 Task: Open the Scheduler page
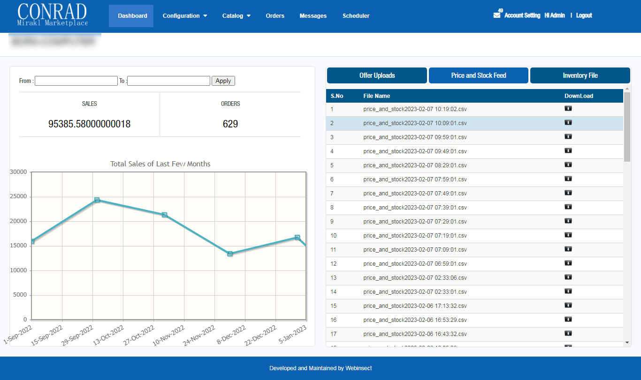pos(356,16)
